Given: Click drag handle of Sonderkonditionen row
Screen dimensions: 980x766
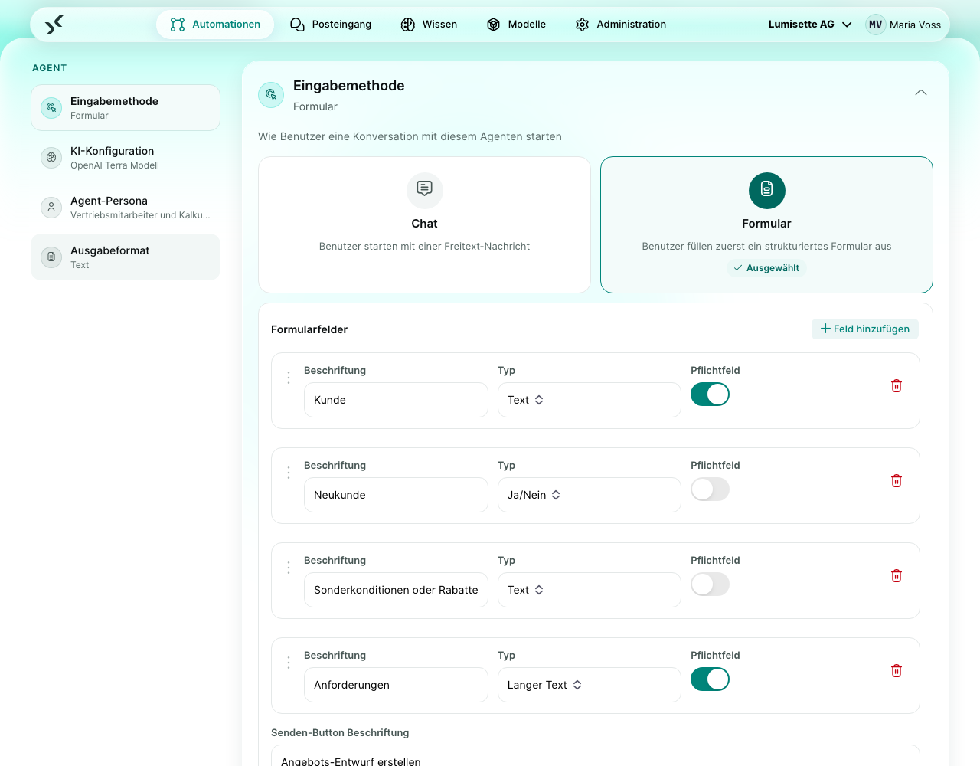Looking at the screenshot, I should (x=289, y=568).
